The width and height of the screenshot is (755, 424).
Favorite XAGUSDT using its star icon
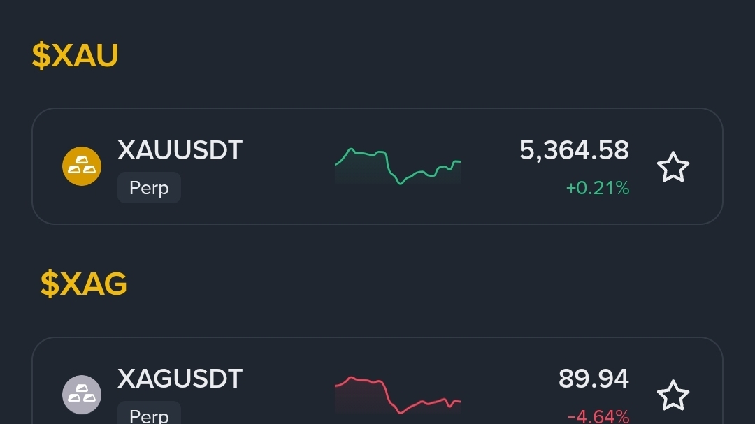click(673, 395)
